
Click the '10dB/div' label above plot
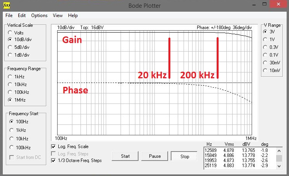[x=66, y=28]
